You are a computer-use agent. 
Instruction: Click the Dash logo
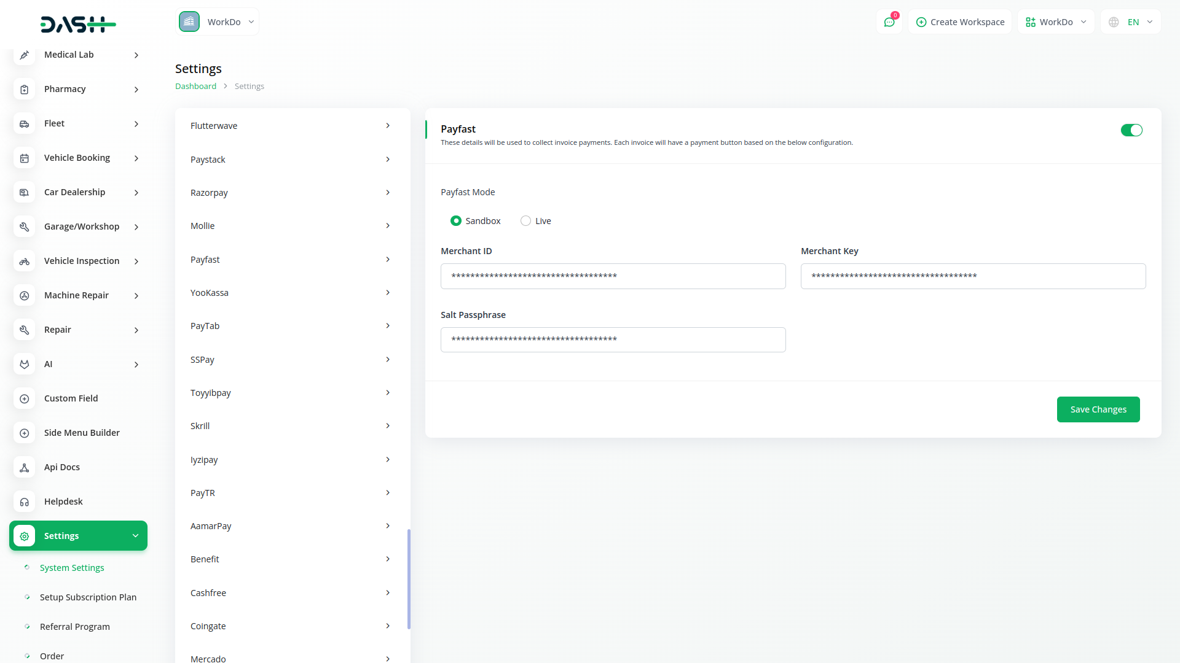(x=78, y=25)
